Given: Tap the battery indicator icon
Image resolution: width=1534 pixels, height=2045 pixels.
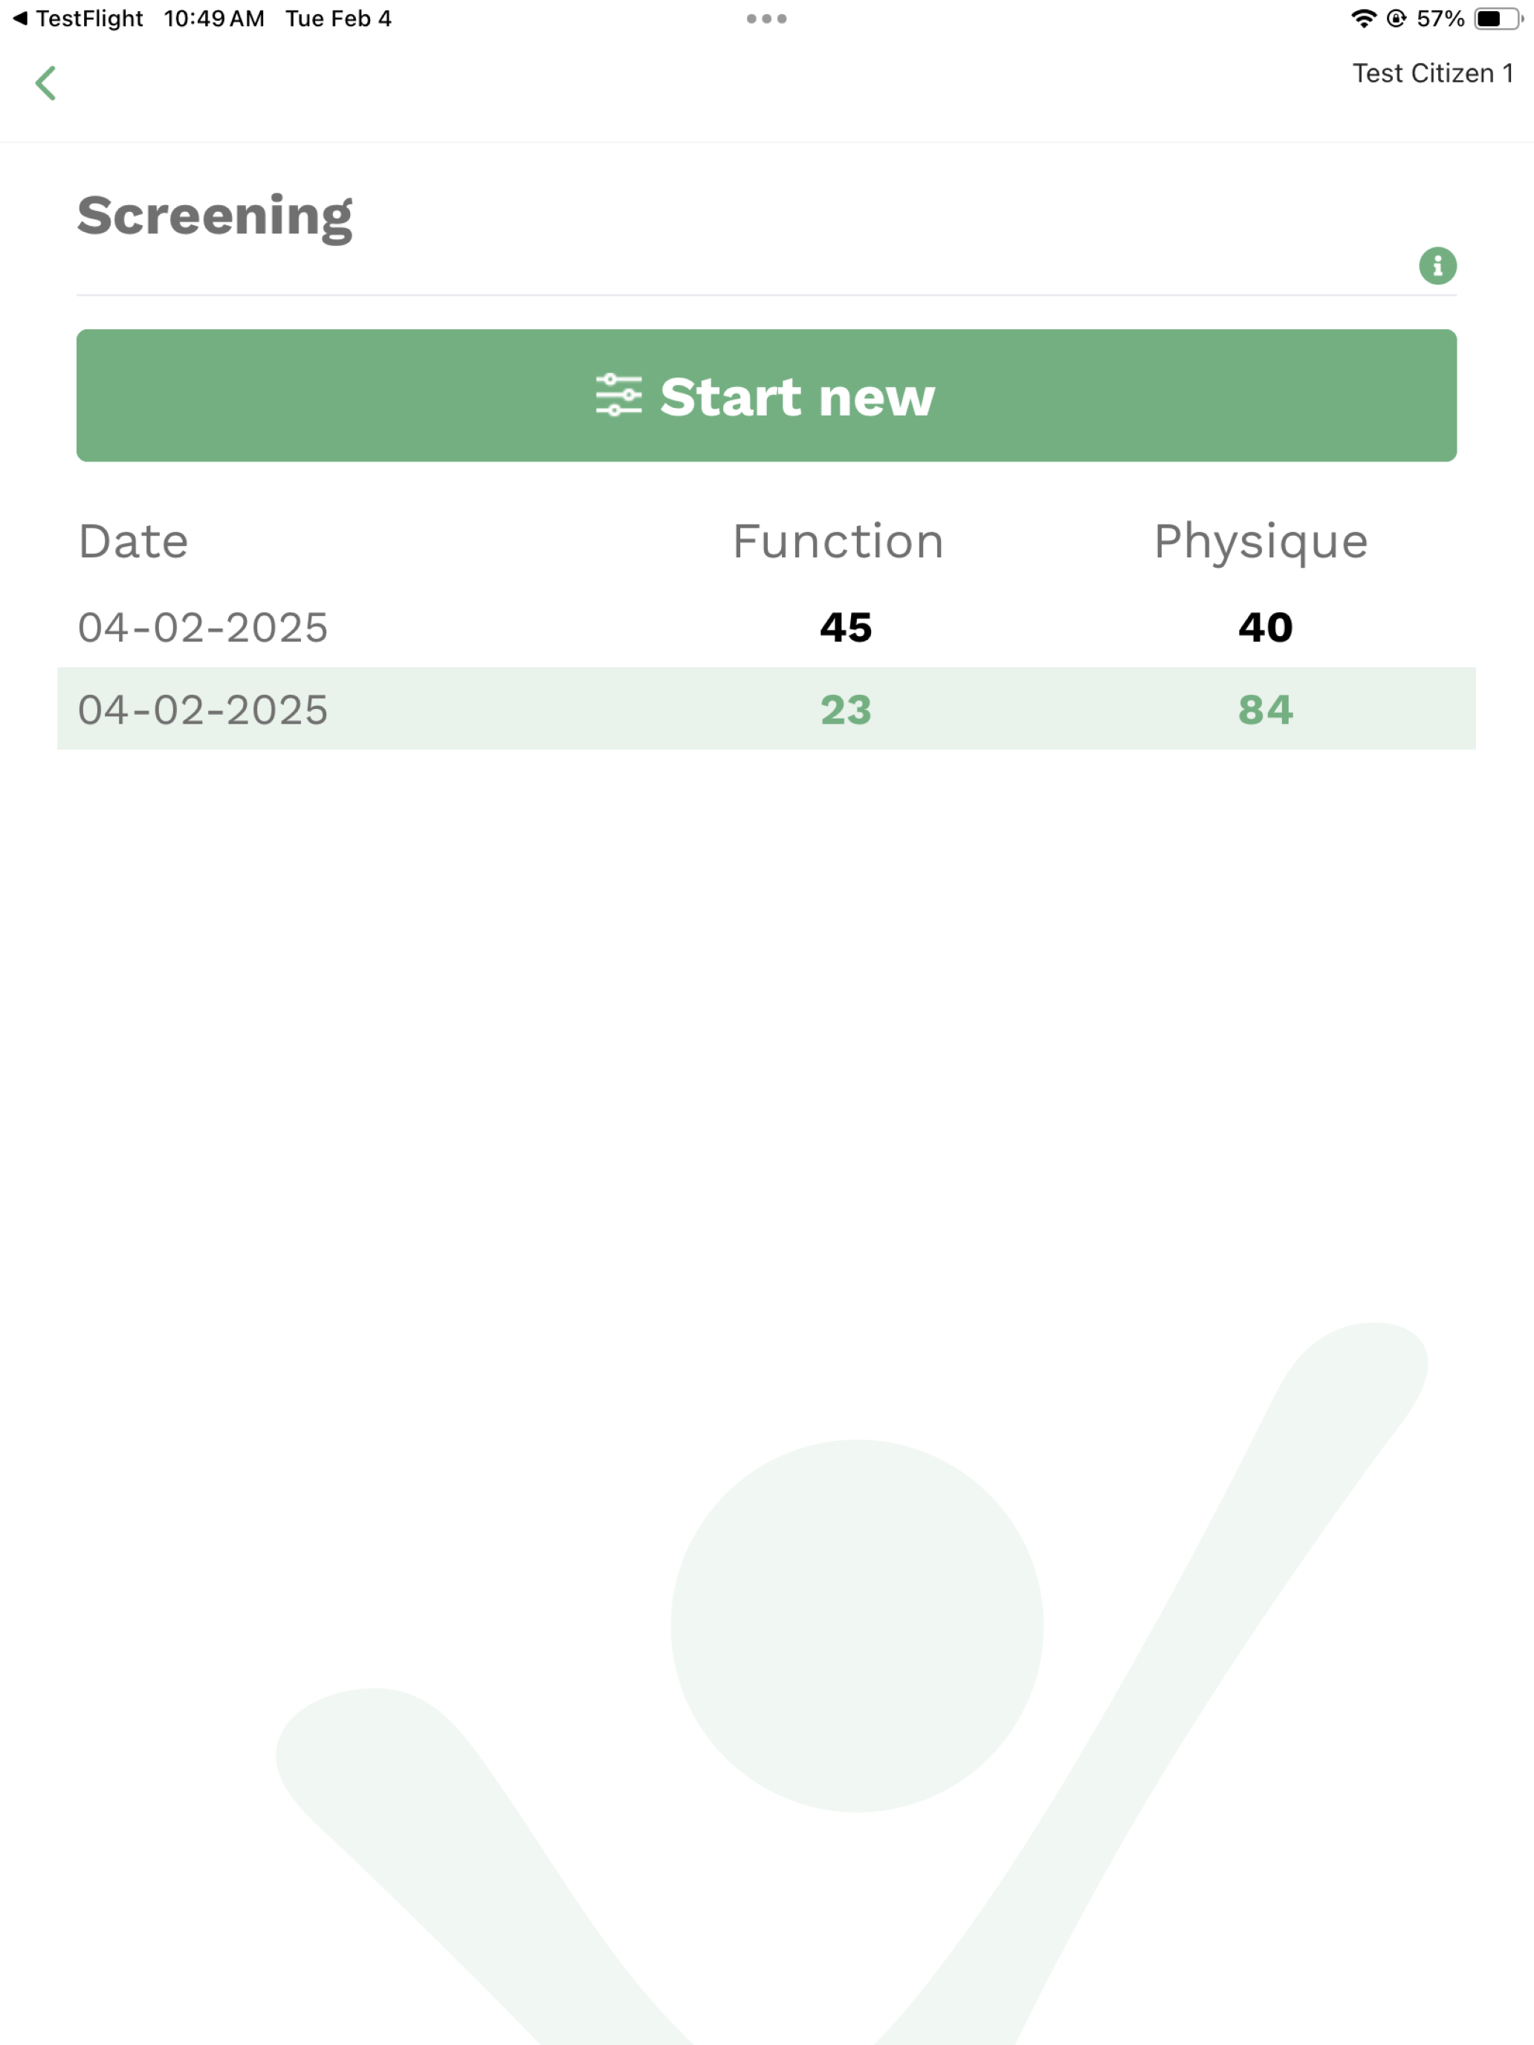Looking at the screenshot, I should [1498, 19].
